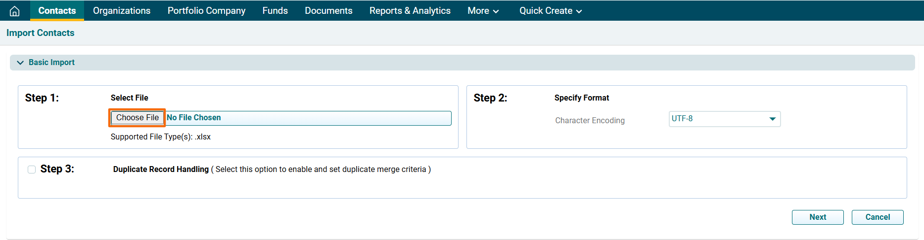Go to the Documents tab
Viewport: 924px width, 240px height.
point(328,11)
